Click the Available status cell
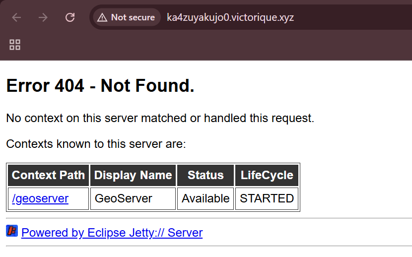The width and height of the screenshot is (412, 257). point(206,198)
